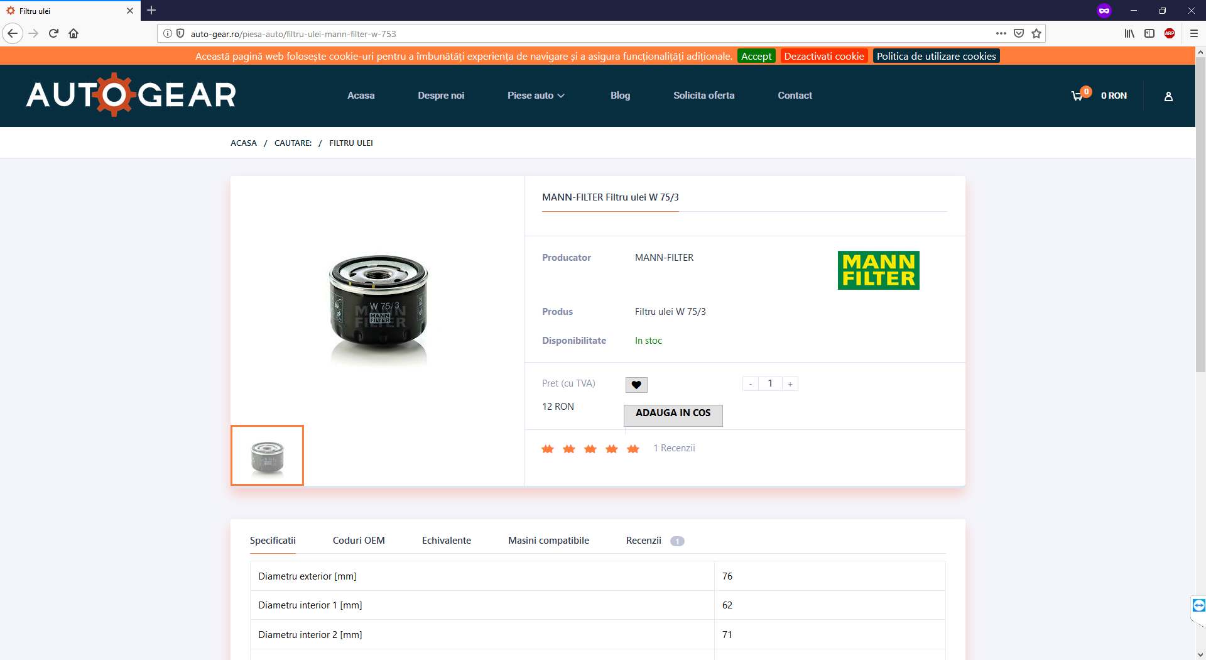Click the main oil filter product image
Viewport: 1206px width, 660px height.
tap(378, 309)
